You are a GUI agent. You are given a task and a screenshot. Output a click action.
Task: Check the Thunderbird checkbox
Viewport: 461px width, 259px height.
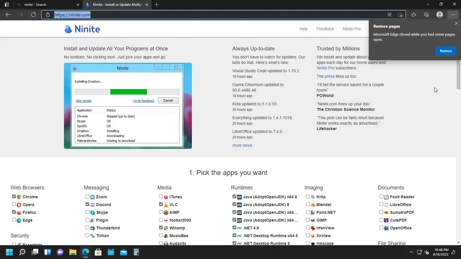point(87,228)
